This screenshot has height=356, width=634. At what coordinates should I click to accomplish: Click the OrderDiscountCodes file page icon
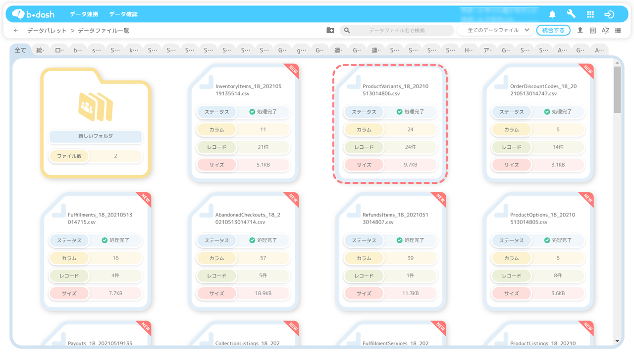501,83
